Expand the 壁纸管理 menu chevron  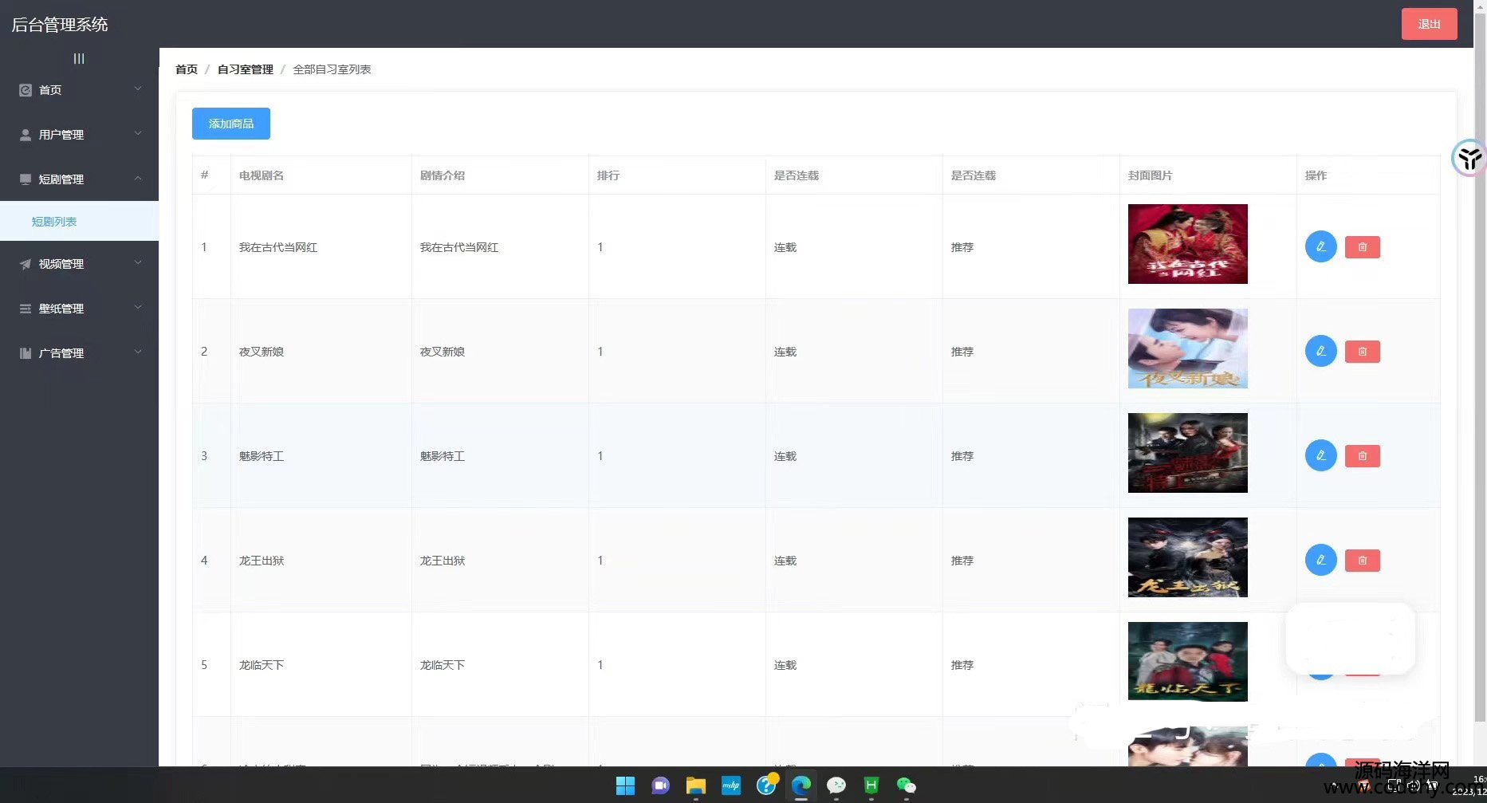(x=138, y=307)
